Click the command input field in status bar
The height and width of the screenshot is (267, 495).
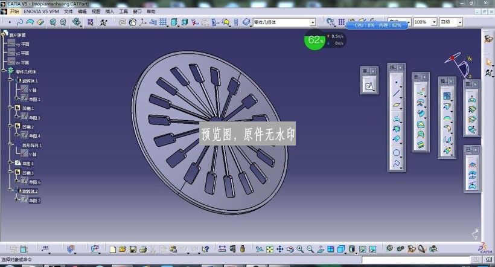pos(416,260)
